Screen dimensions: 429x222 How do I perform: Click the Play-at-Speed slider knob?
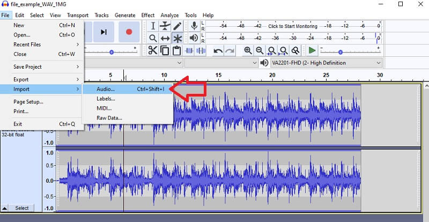click(x=339, y=51)
